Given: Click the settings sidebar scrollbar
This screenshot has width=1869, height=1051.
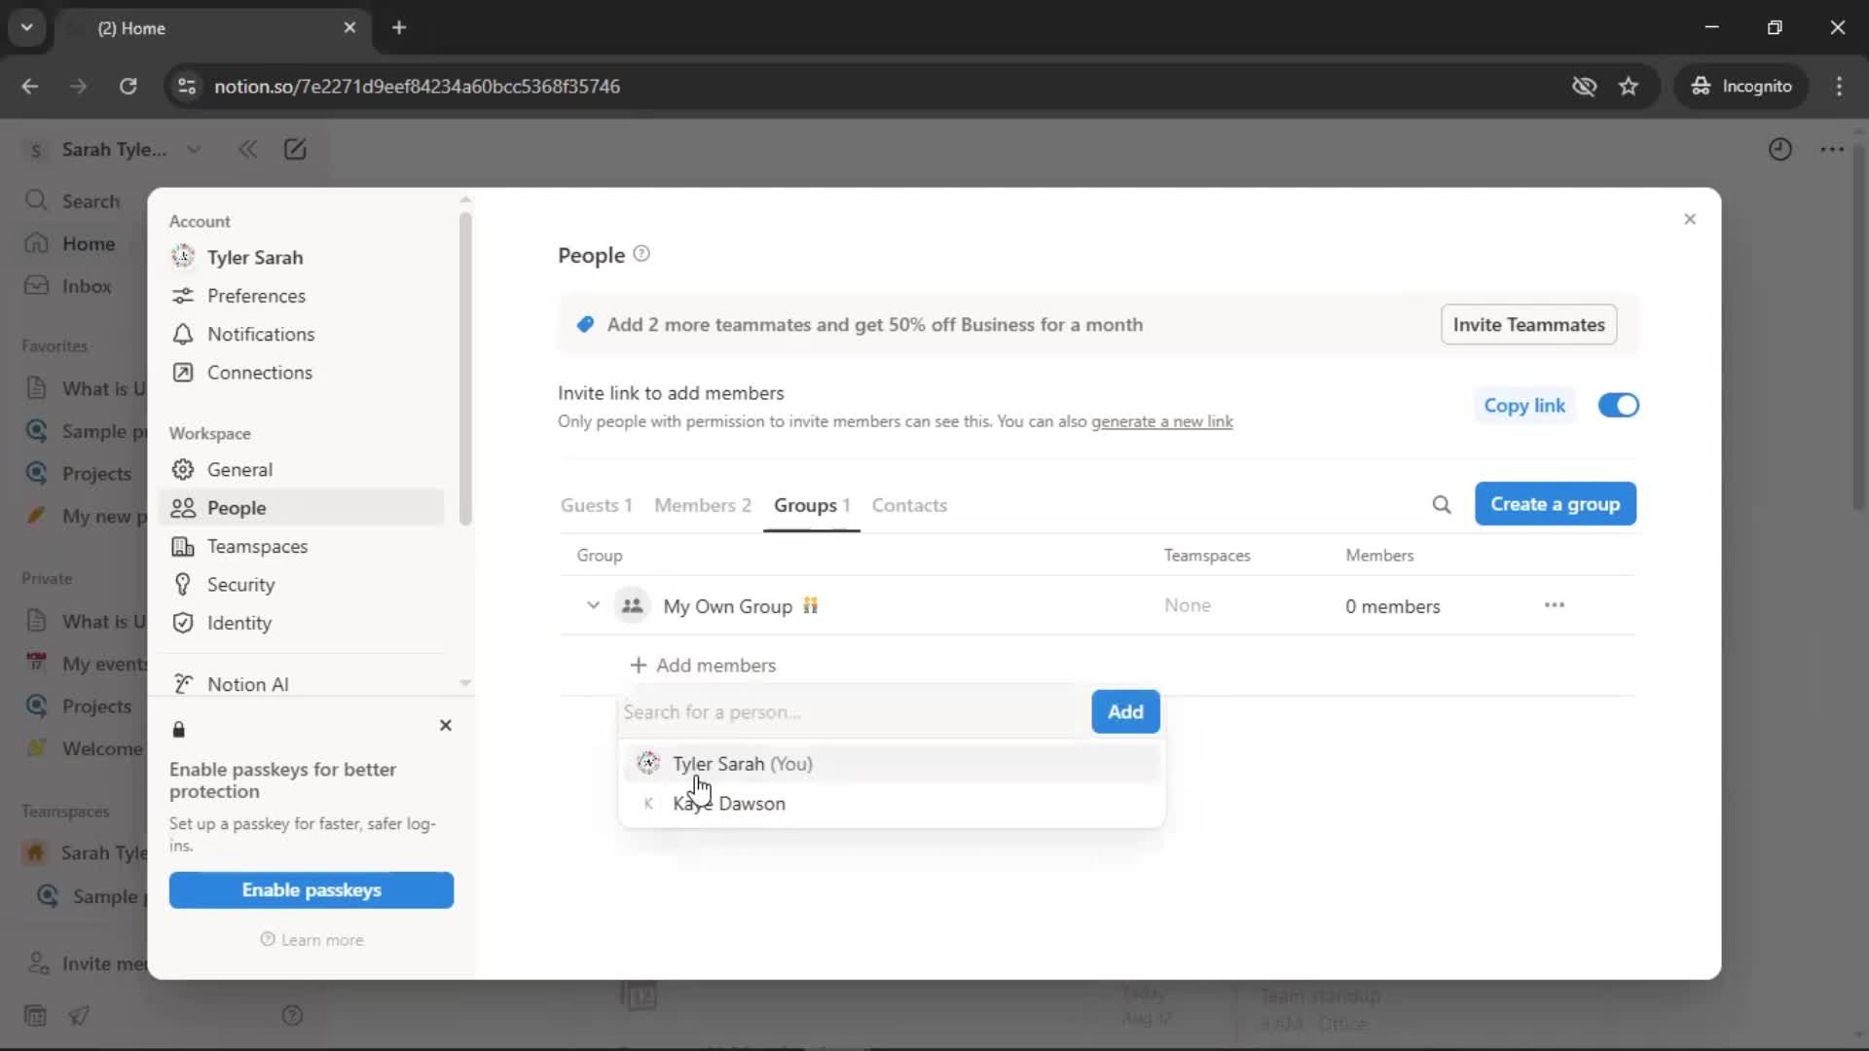Looking at the screenshot, I should (x=465, y=368).
